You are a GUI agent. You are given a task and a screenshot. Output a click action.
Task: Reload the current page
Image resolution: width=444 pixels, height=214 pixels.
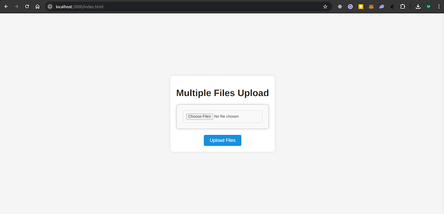pos(27,7)
